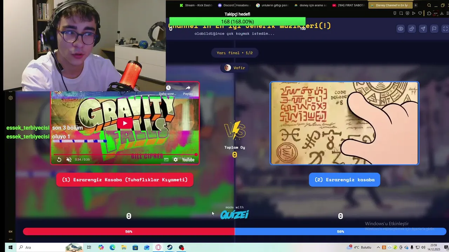The height and width of the screenshot is (252, 449).
Task: Click the pin icon in browser toolbar
Action: 395,13
